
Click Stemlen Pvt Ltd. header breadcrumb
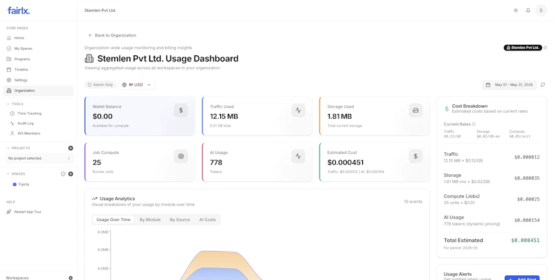(100, 10)
